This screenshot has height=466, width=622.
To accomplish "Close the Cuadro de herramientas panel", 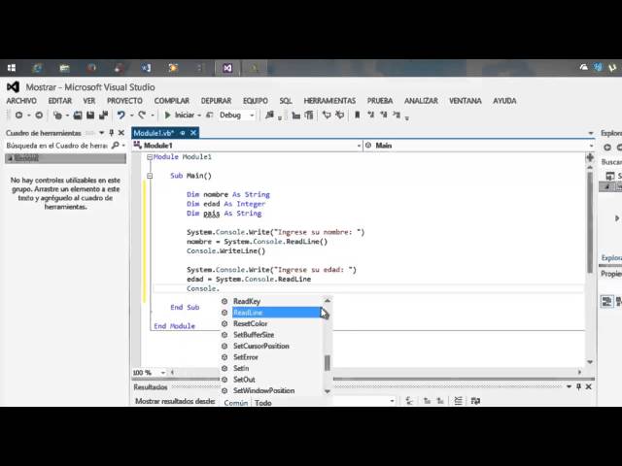I will click(x=121, y=133).
